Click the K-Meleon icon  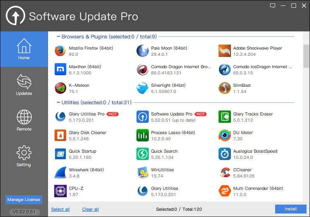60,88
